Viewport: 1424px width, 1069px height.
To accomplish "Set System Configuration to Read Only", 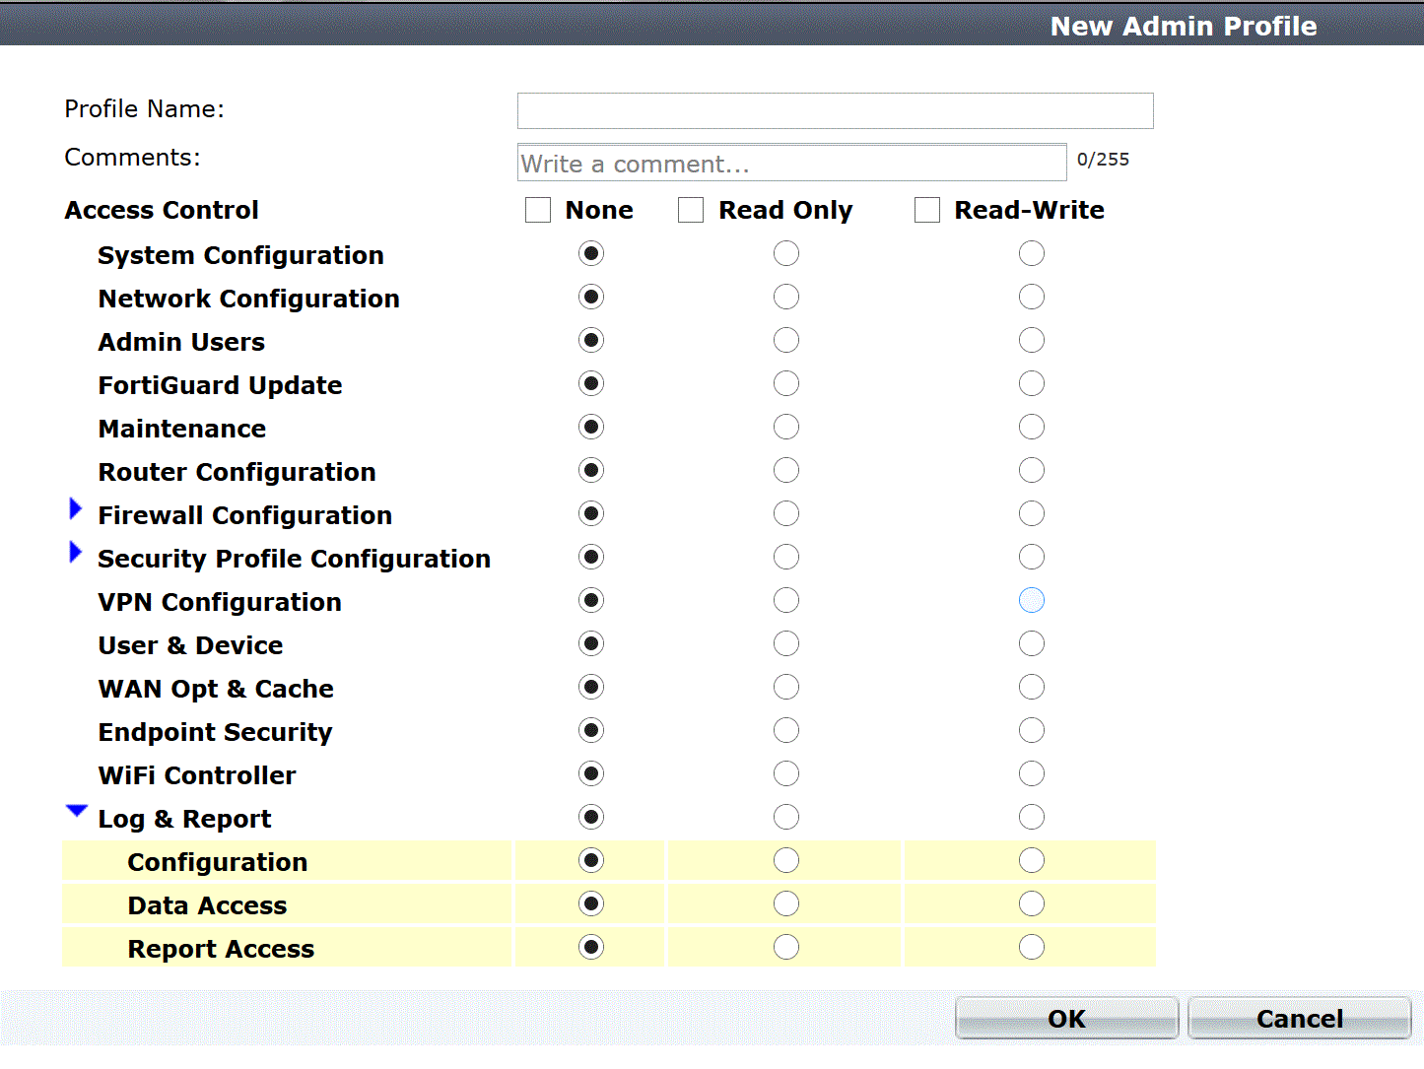I will click(x=786, y=254).
